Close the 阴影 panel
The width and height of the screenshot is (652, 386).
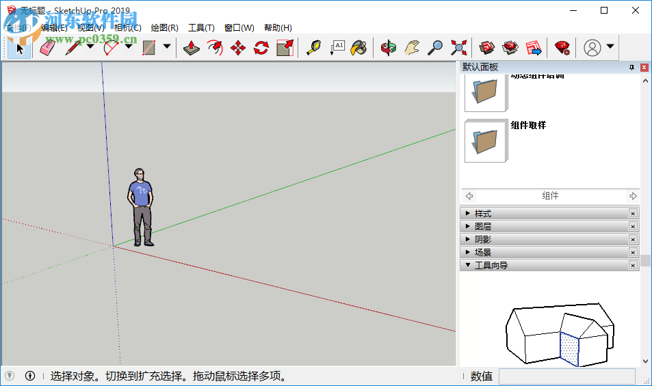tap(633, 239)
